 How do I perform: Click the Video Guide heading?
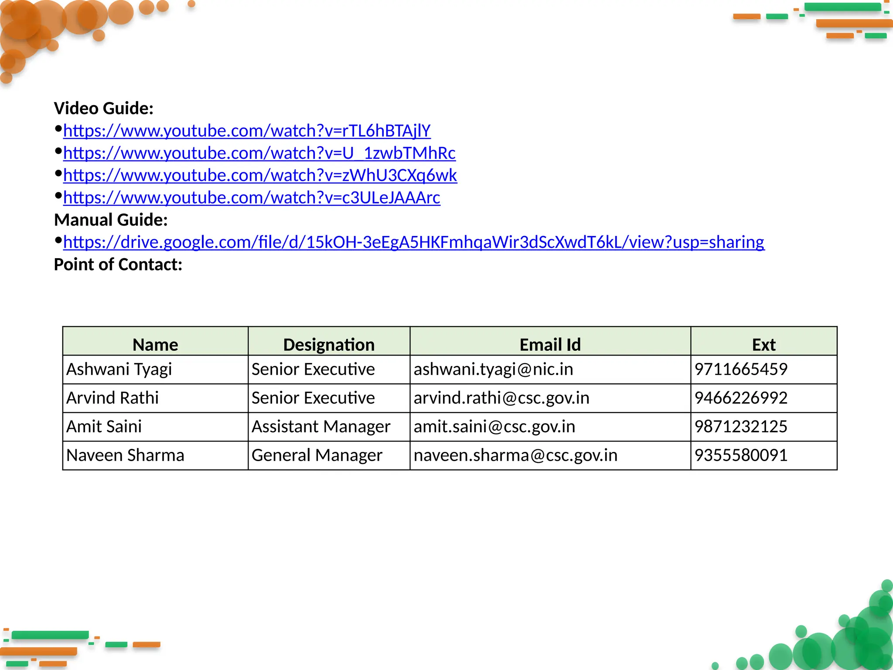(x=104, y=108)
